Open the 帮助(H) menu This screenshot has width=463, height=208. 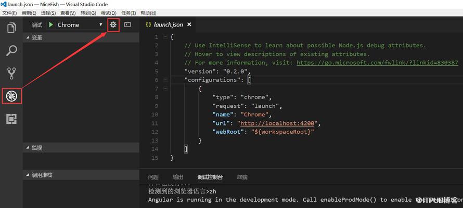pos(148,13)
